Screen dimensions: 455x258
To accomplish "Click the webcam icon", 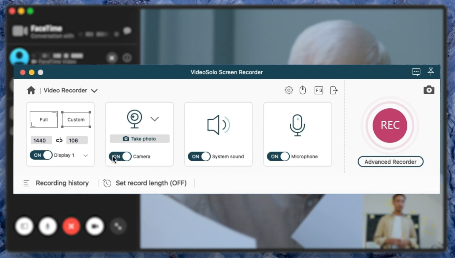I will tap(134, 119).
